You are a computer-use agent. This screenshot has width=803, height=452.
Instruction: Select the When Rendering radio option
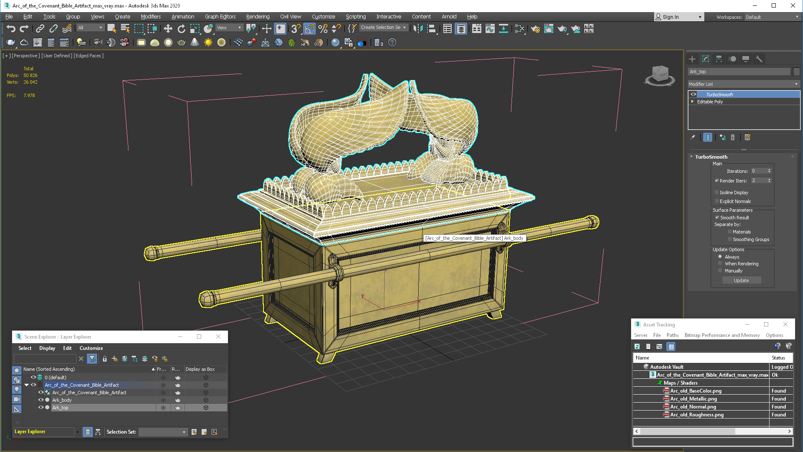click(720, 264)
